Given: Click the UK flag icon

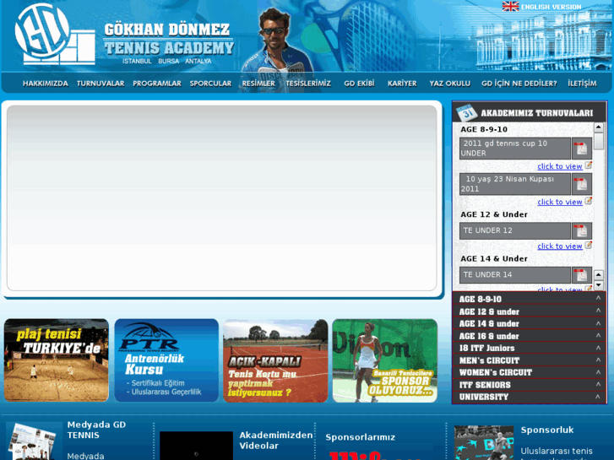Looking at the screenshot, I should [510, 6].
